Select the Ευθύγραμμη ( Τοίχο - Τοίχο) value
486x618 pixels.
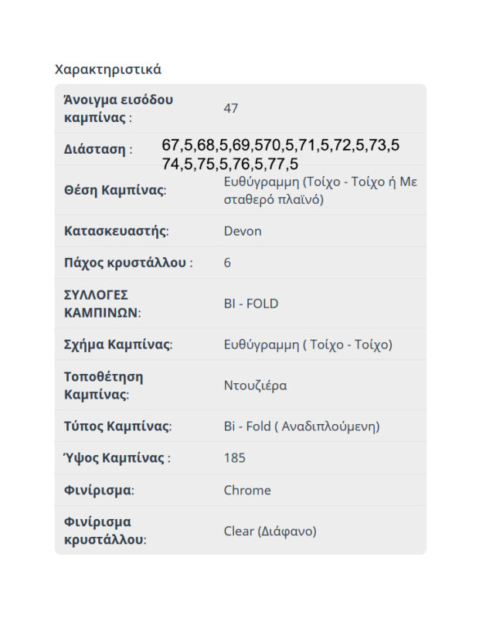pyautogui.click(x=308, y=345)
